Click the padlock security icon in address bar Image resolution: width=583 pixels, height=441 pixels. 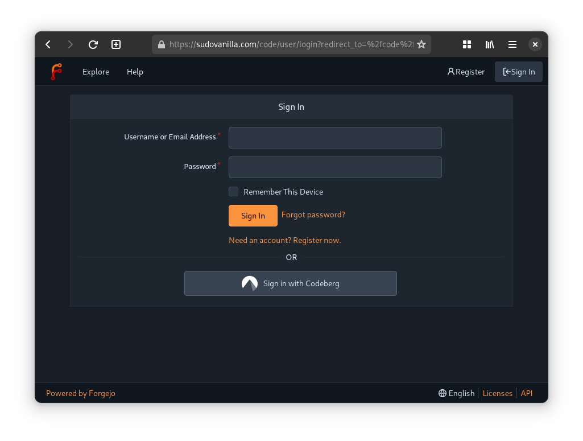[x=162, y=44]
